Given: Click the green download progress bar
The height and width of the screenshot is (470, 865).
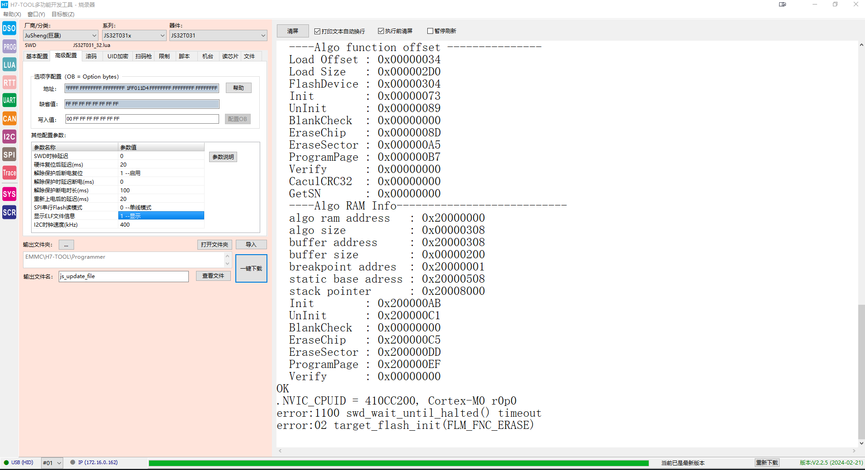Looking at the screenshot, I should tap(398, 463).
